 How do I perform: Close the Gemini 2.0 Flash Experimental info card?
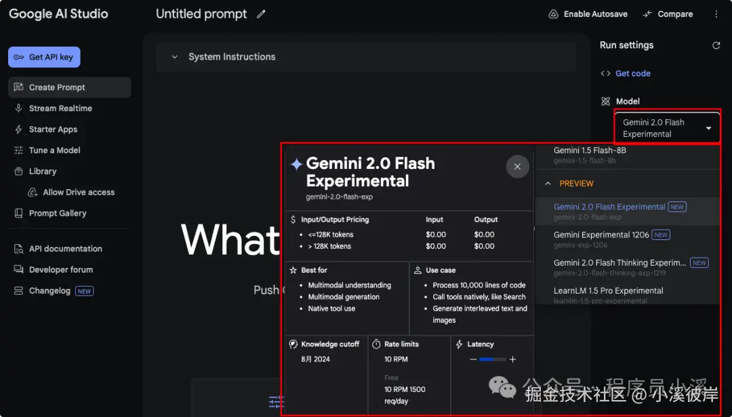517,167
